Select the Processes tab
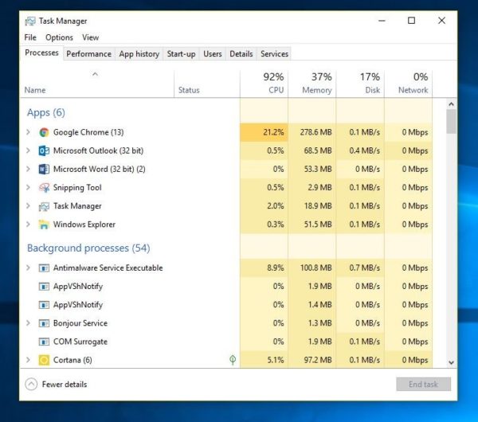 pos(41,53)
